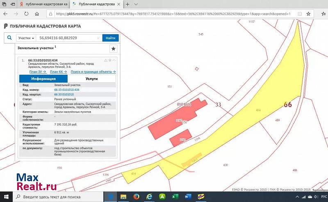Click Поиск в границах объекта link

93,72
